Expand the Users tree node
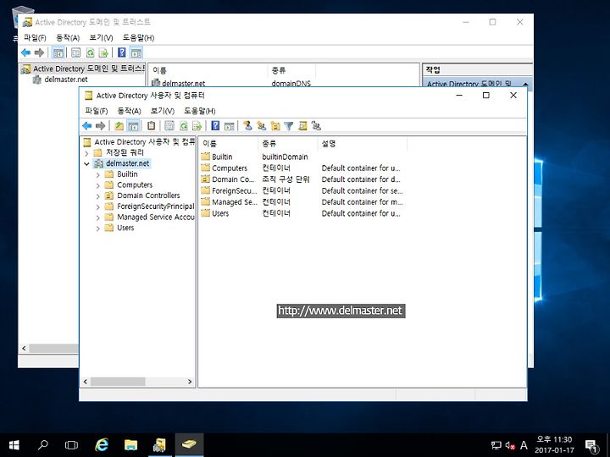Image resolution: width=610 pixels, height=457 pixels. coord(98,228)
